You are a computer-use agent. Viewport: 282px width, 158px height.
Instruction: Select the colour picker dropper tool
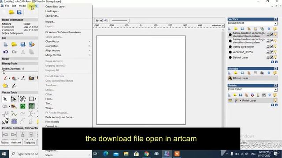[x=23, y=78]
